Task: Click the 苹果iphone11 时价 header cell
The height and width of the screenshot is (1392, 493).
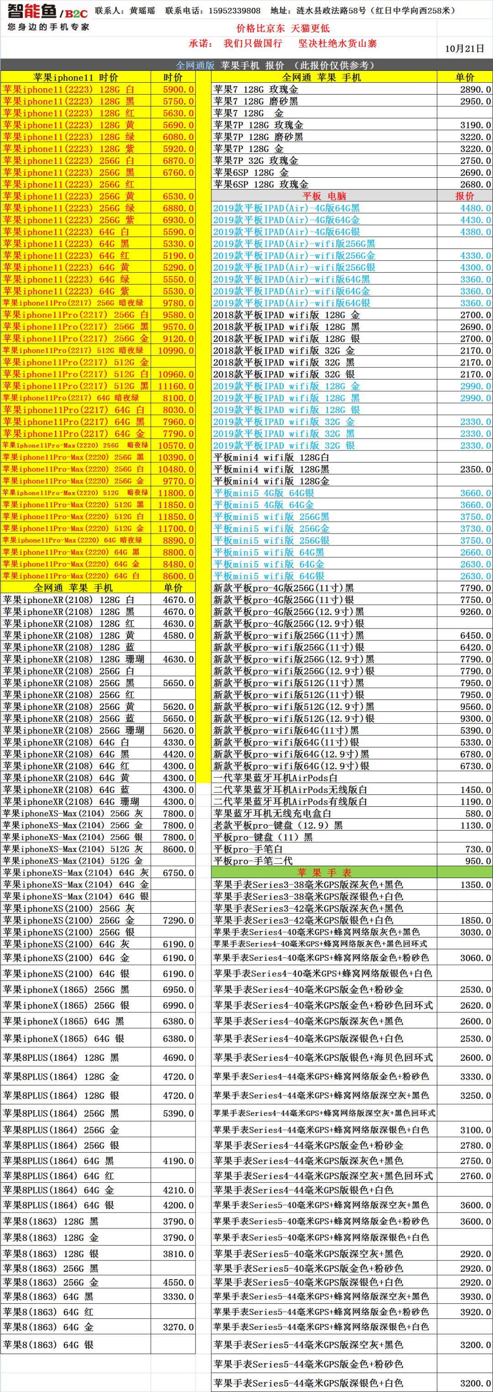Action: coord(76,77)
